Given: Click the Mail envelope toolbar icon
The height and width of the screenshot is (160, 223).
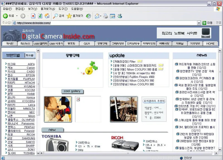Looking at the screenshot, I should pyautogui.click(x=97, y=16).
